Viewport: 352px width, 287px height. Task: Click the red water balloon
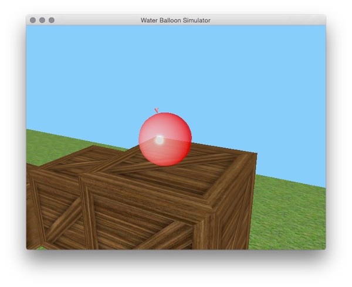point(165,139)
